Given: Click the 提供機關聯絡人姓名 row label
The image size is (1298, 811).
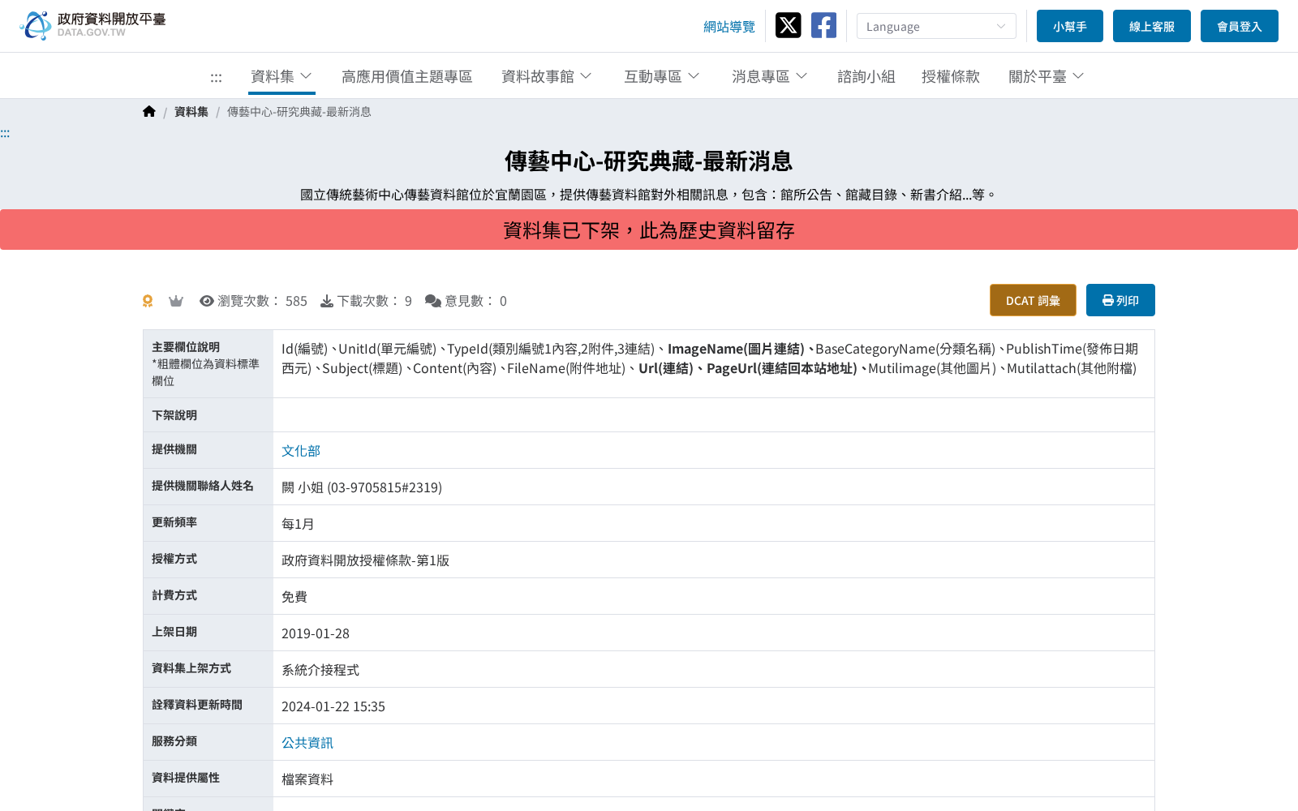Looking at the screenshot, I should [203, 486].
